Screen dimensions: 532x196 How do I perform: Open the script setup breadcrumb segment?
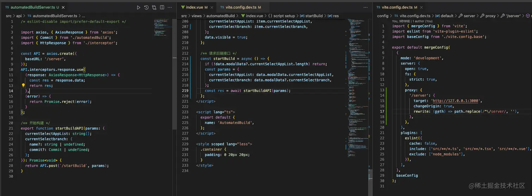(281, 16)
